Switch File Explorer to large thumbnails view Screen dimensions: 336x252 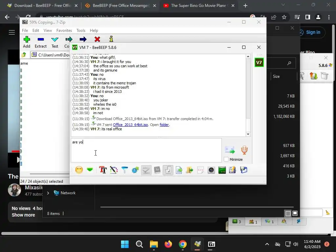[x=295, y=213]
